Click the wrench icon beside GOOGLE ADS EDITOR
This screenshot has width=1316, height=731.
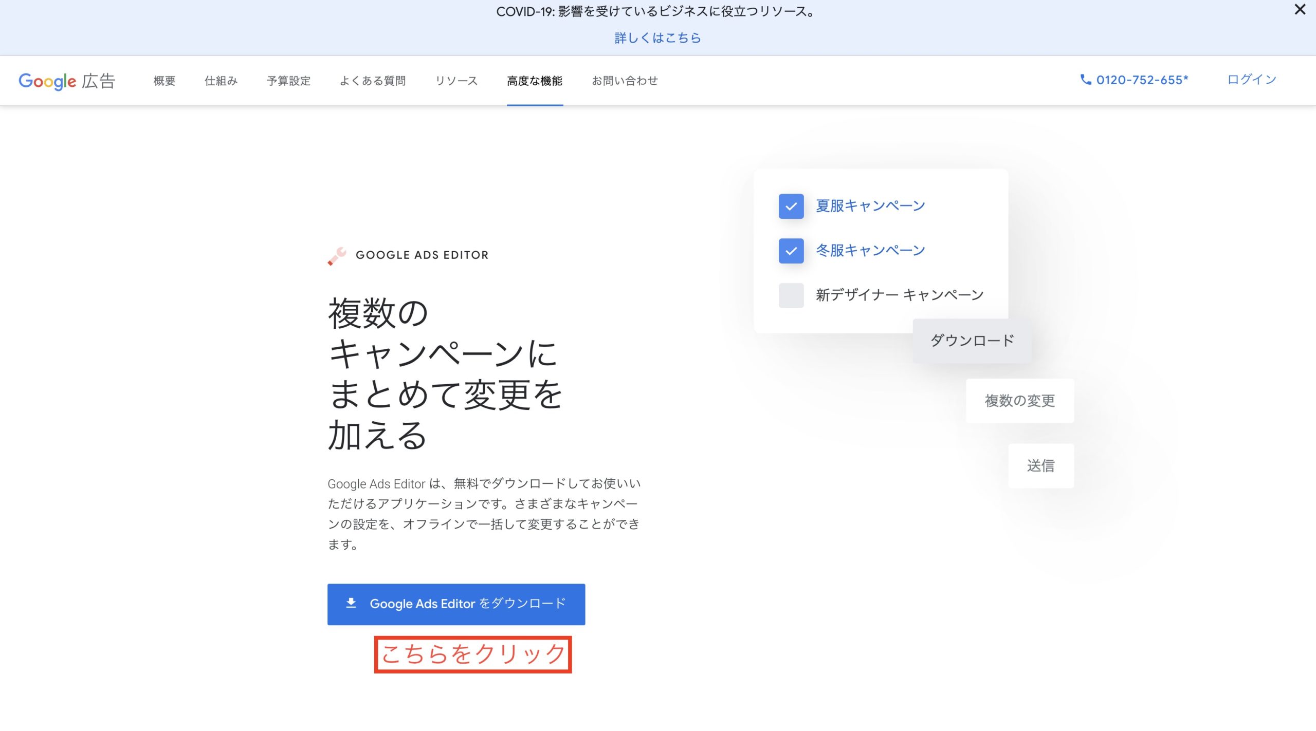tap(335, 255)
